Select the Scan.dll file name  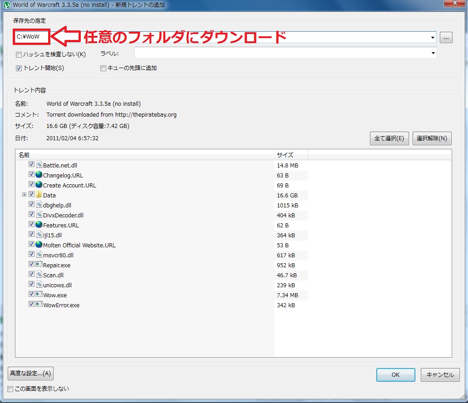53,275
